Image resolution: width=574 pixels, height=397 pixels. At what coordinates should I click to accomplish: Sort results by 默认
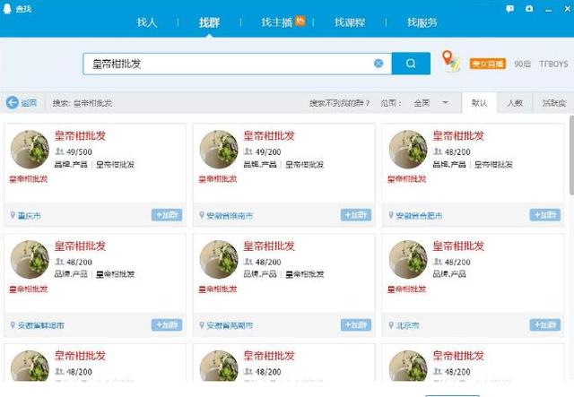coord(479,103)
